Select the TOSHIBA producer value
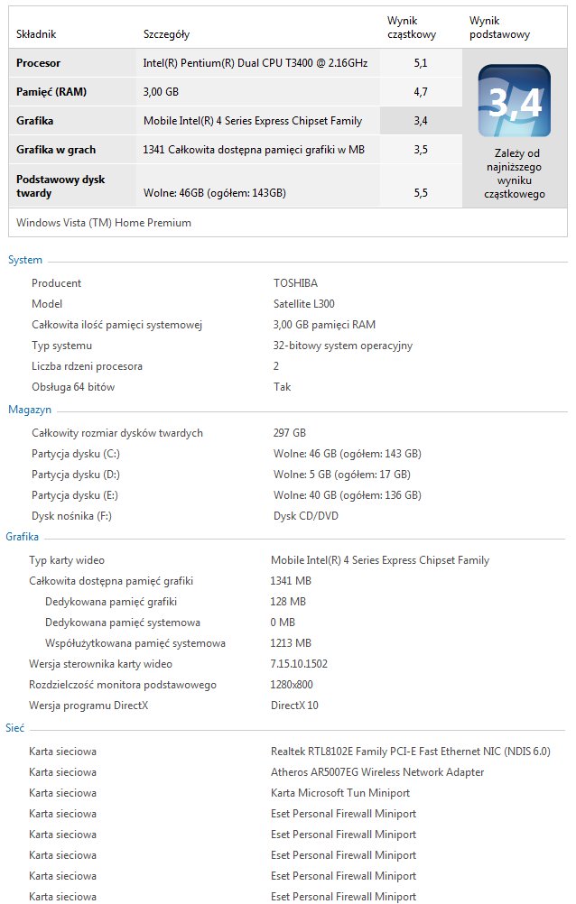This screenshot has width=576, height=904. tap(295, 283)
